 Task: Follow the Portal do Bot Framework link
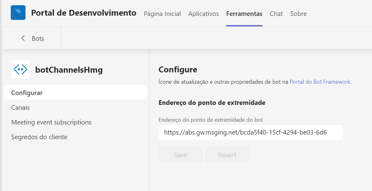click(320, 82)
